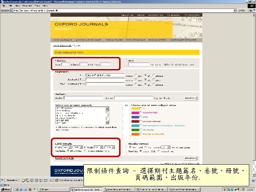This screenshot has width=256, height=192.
Task: Click the About Us top navigation link
Action: click(x=128, y=15)
